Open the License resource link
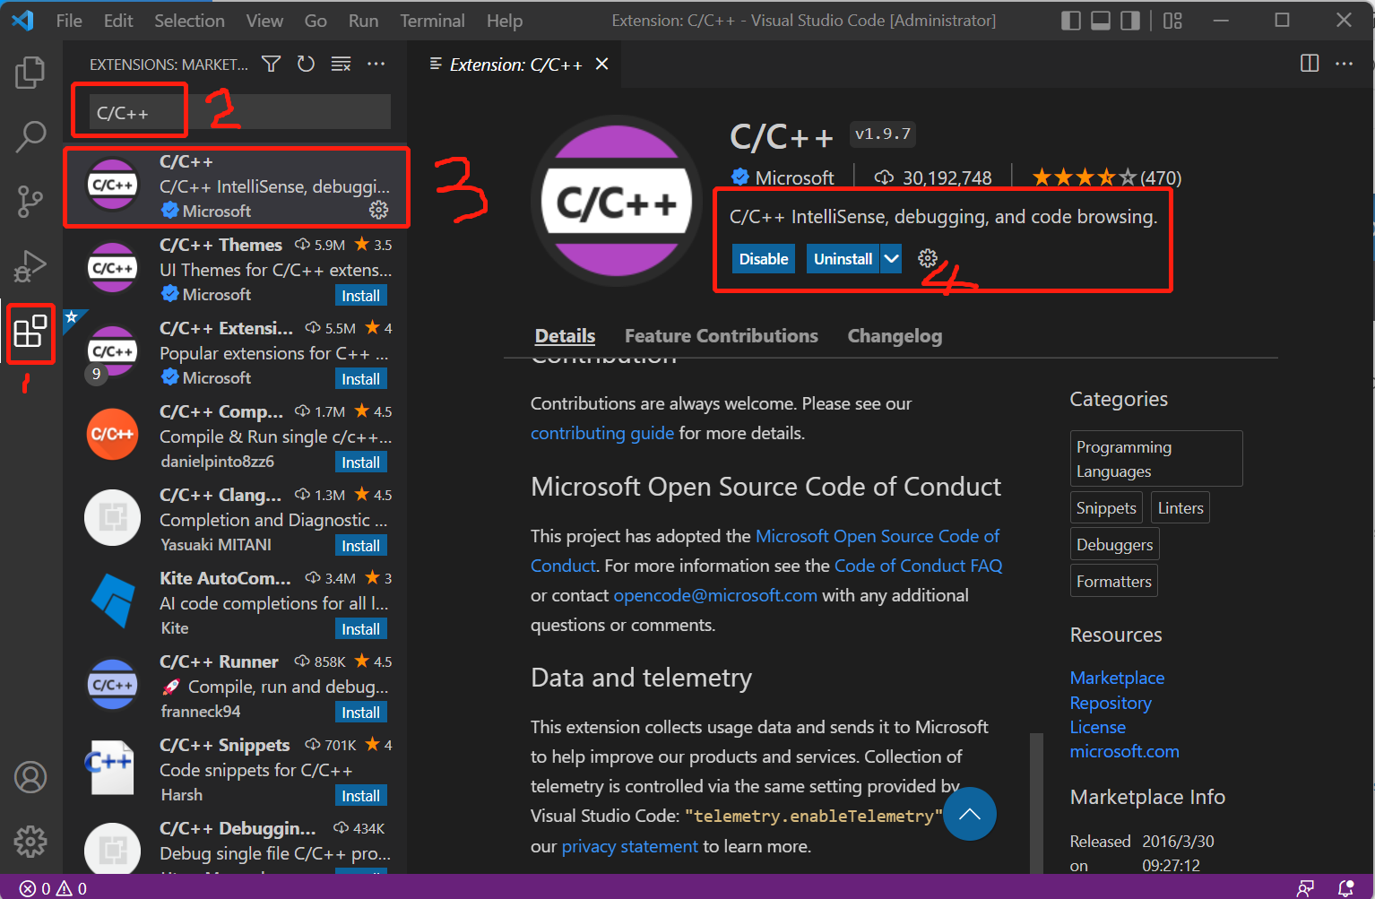Image resolution: width=1375 pixels, height=899 pixels. [x=1097, y=727]
